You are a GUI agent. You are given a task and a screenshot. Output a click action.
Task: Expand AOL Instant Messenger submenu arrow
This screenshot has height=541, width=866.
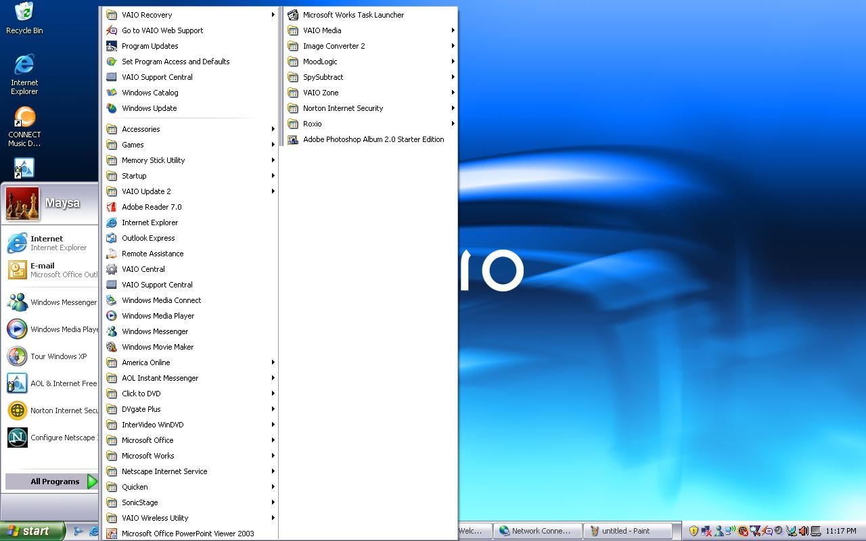click(273, 378)
